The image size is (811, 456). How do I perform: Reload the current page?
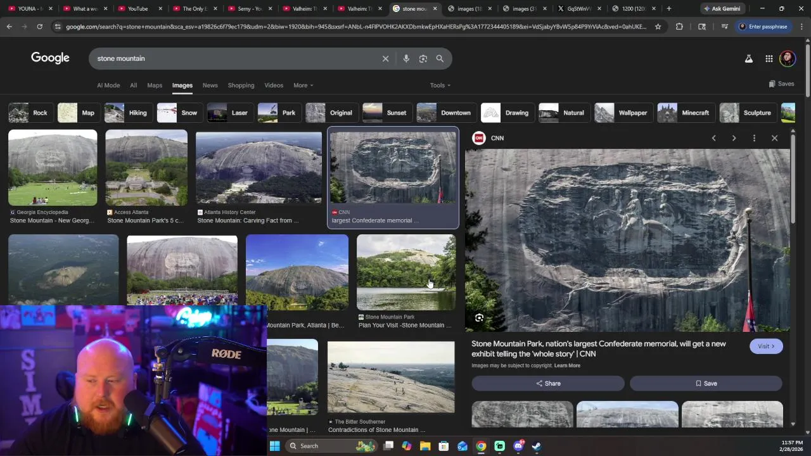[x=39, y=27]
